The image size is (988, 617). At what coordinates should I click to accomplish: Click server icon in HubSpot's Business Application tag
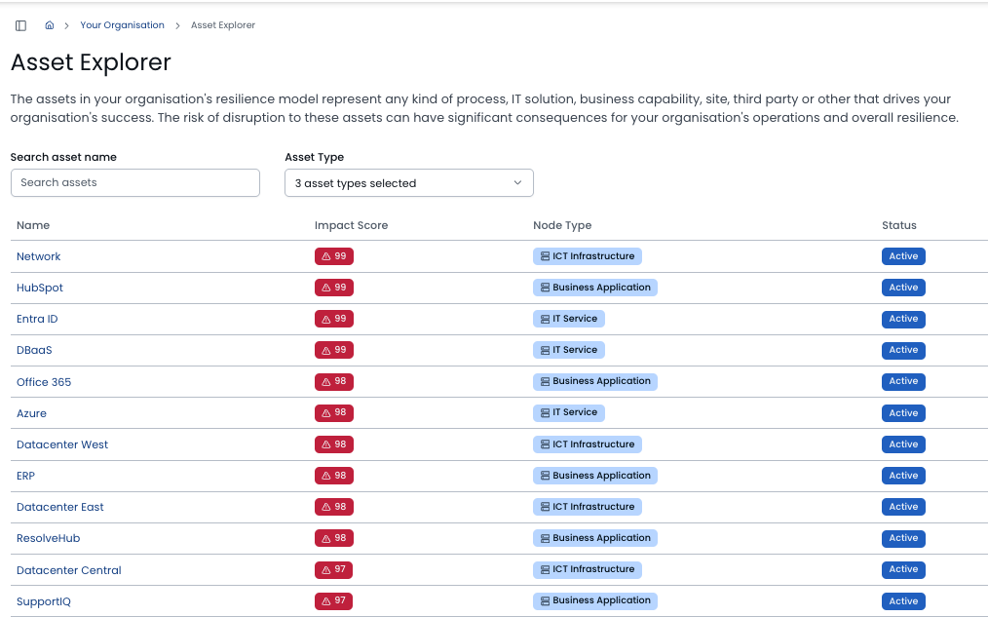tap(545, 288)
